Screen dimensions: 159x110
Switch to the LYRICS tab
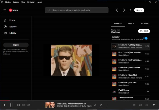131,24
